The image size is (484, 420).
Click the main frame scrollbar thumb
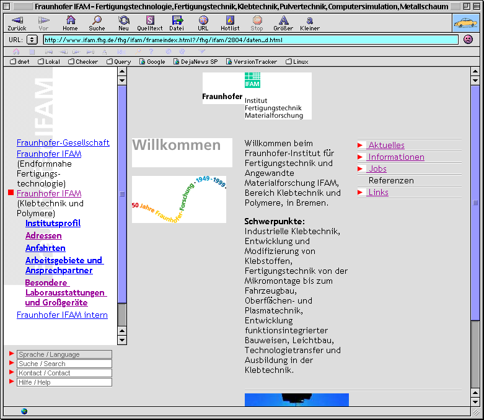tap(475, 203)
